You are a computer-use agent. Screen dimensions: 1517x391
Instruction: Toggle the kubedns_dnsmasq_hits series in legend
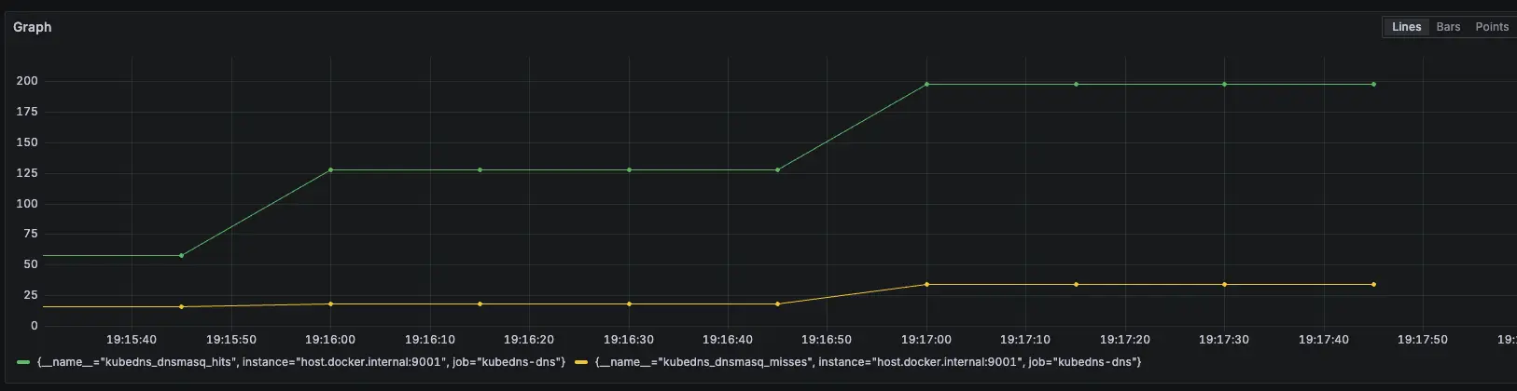(300, 361)
